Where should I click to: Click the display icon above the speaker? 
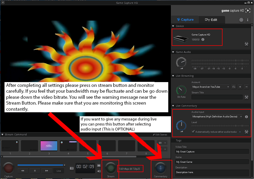99,165
